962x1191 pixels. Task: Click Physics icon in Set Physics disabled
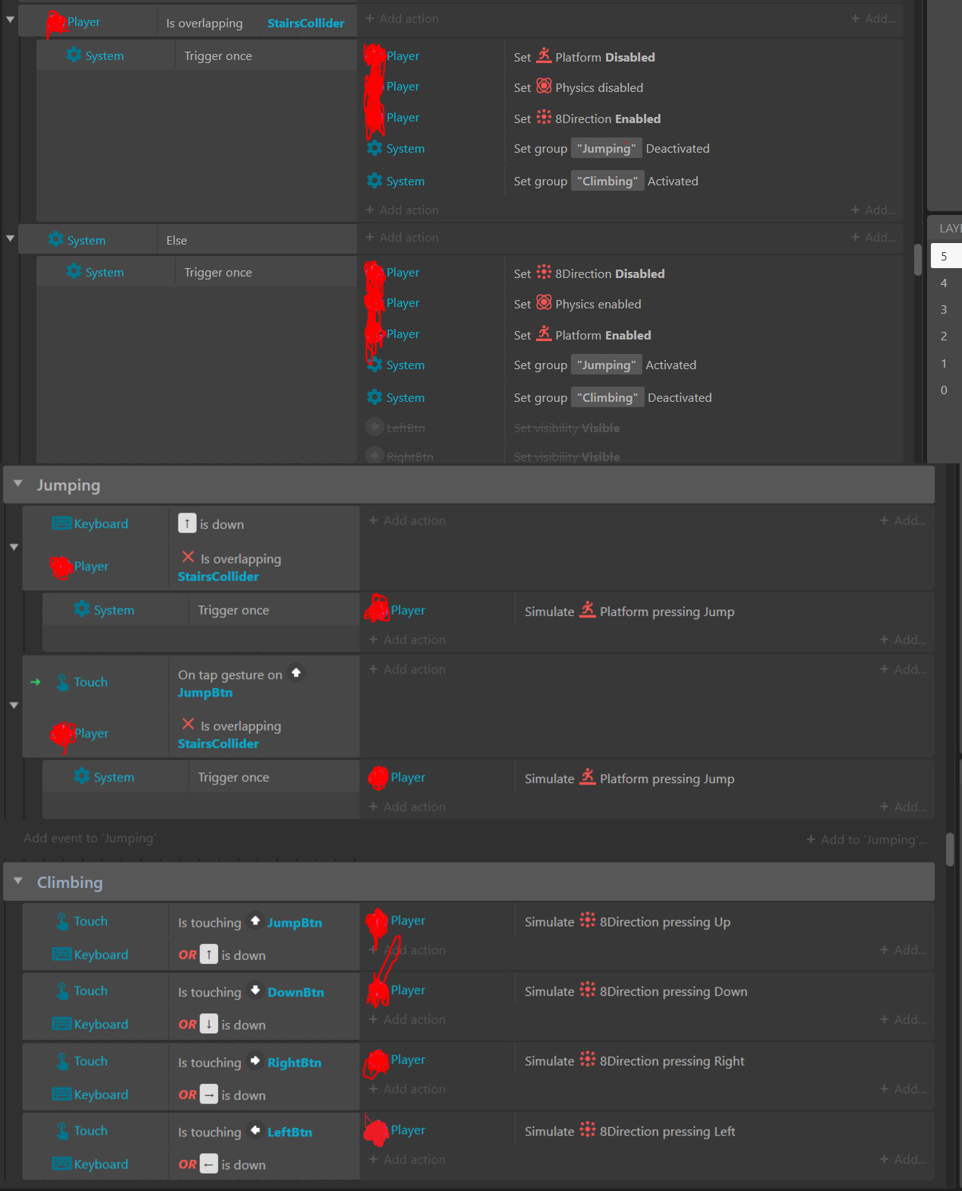[544, 87]
